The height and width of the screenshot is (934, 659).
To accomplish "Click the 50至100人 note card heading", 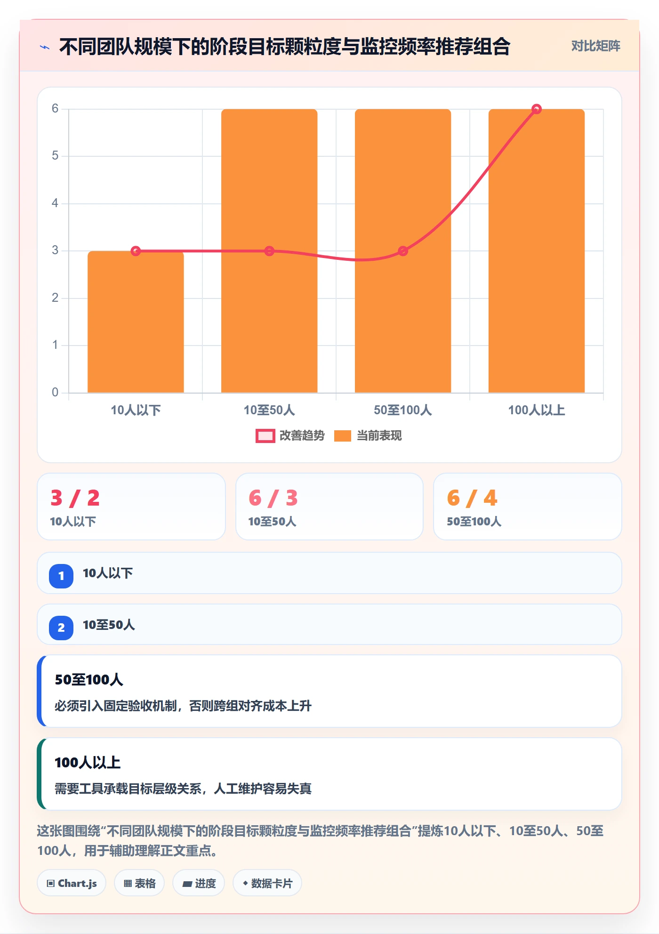I will [89, 680].
